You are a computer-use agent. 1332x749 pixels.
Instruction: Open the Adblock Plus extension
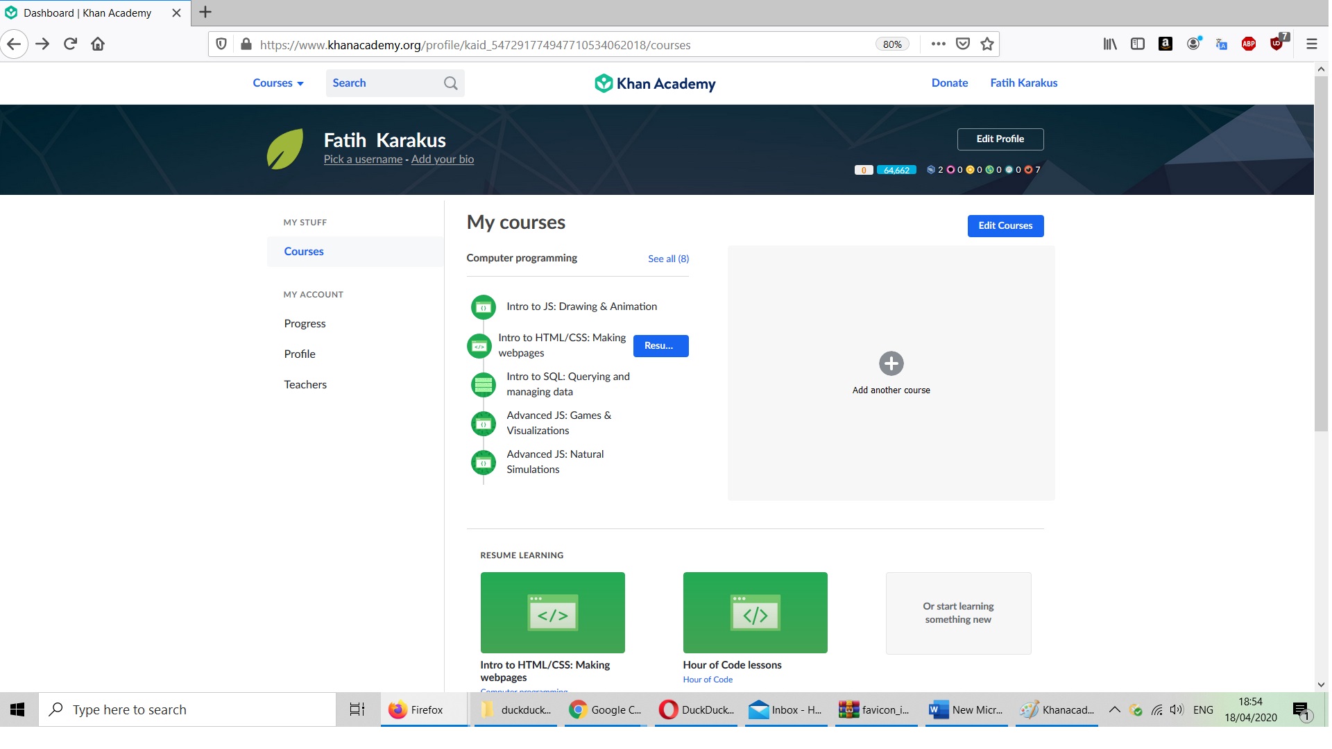click(1249, 44)
